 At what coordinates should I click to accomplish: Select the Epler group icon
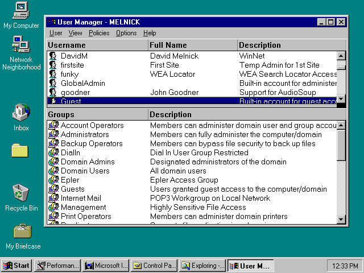coord(53,180)
